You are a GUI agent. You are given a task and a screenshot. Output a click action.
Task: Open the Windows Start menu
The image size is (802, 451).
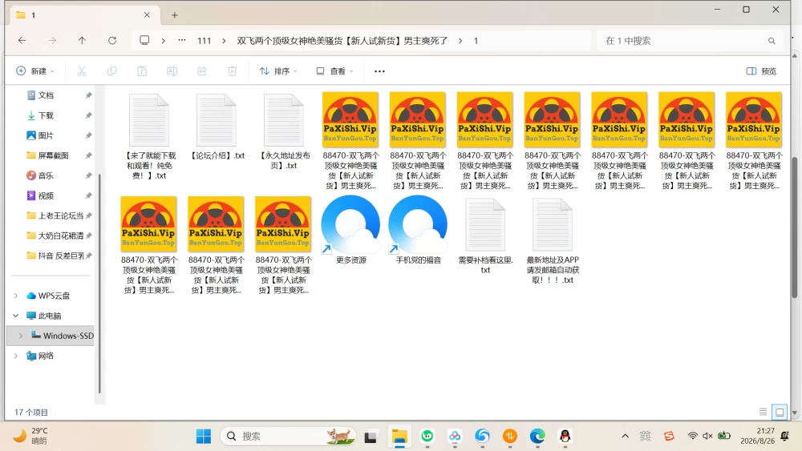pos(204,437)
